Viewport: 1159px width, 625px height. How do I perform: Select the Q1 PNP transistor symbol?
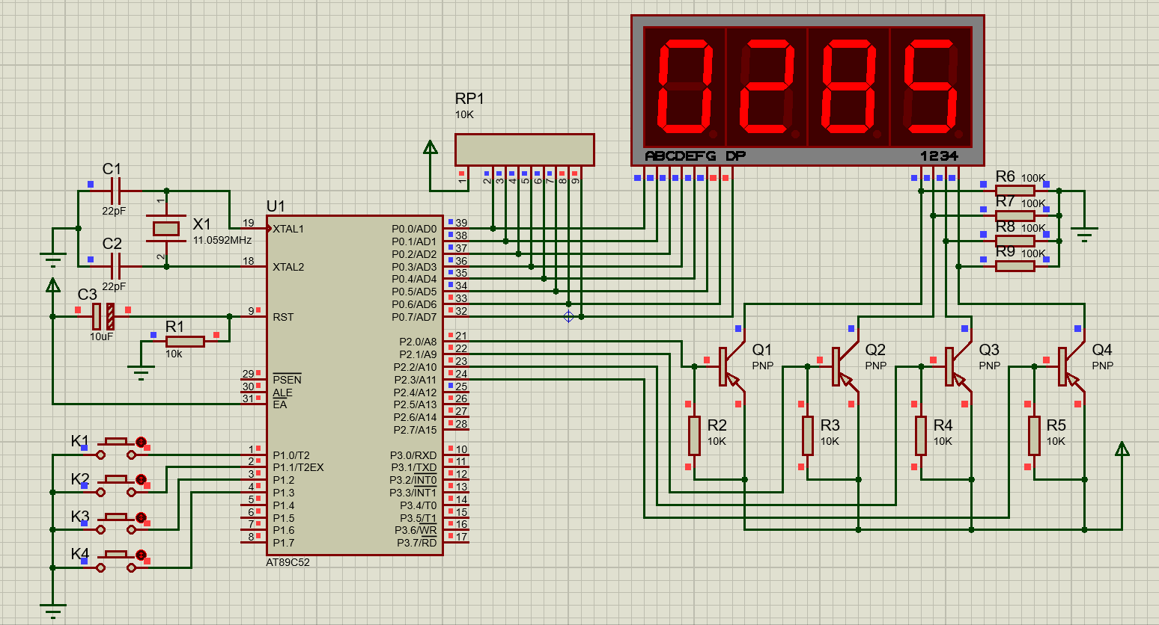point(726,366)
